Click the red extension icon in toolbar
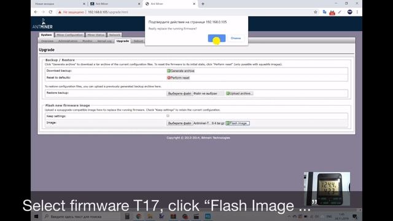Viewport: 393px width, 221px height. pos(332,12)
